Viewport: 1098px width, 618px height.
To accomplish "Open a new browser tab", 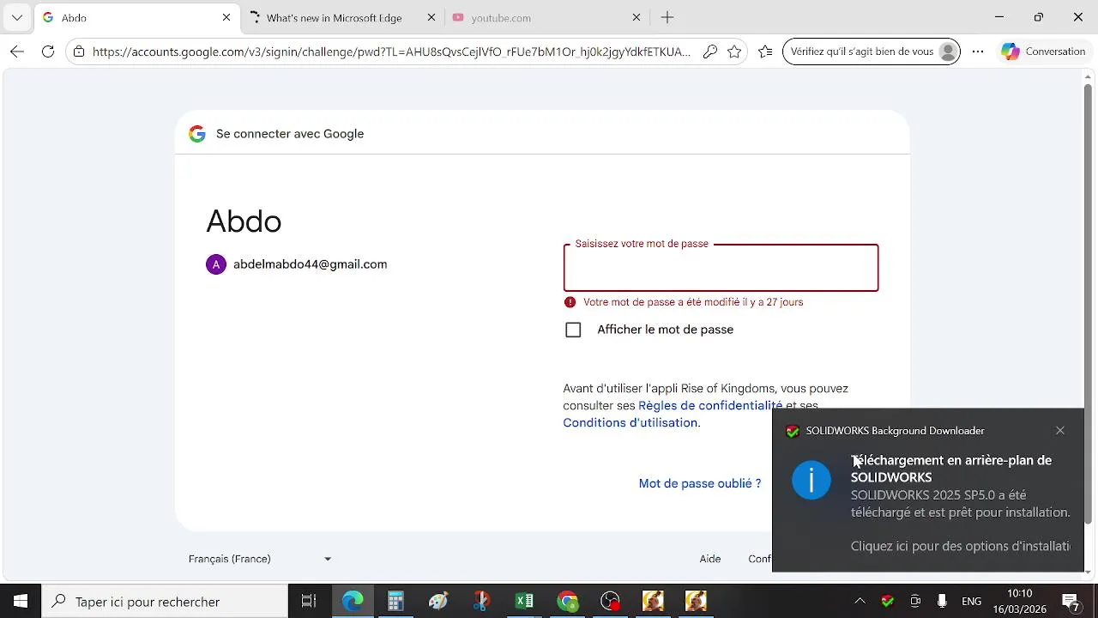I will pos(667,17).
